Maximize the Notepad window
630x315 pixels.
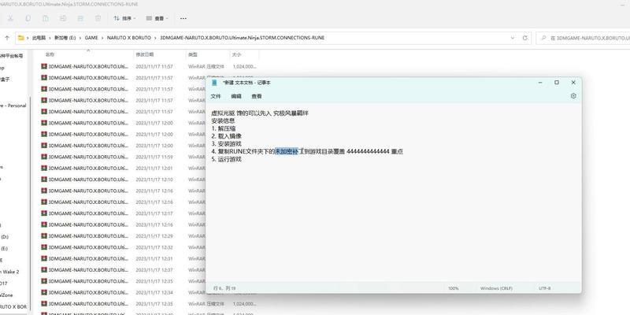(x=557, y=83)
